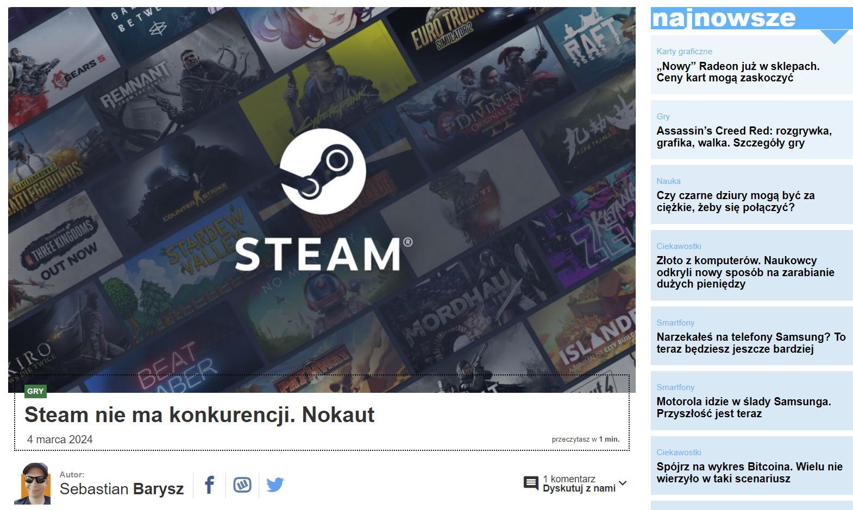Open Karty graficzne category link
This screenshot has height=510, width=853.
coord(684,52)
